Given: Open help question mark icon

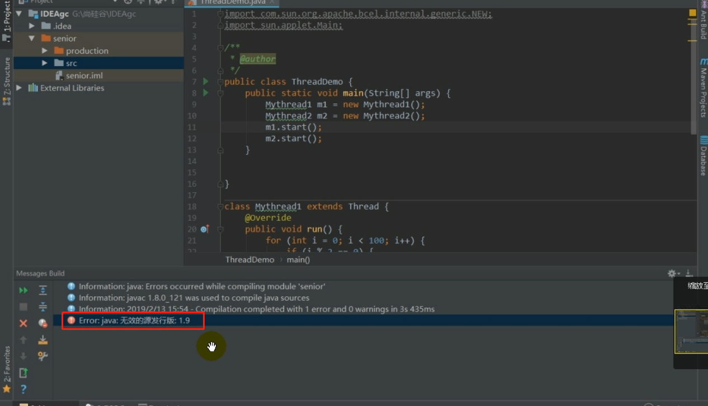Looking at the screenshot, I should (x=23, y=389).
